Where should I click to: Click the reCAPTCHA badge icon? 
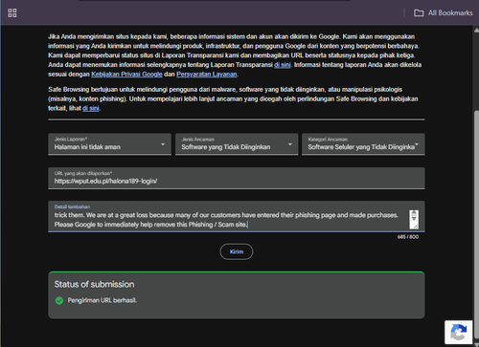point(459,333)
